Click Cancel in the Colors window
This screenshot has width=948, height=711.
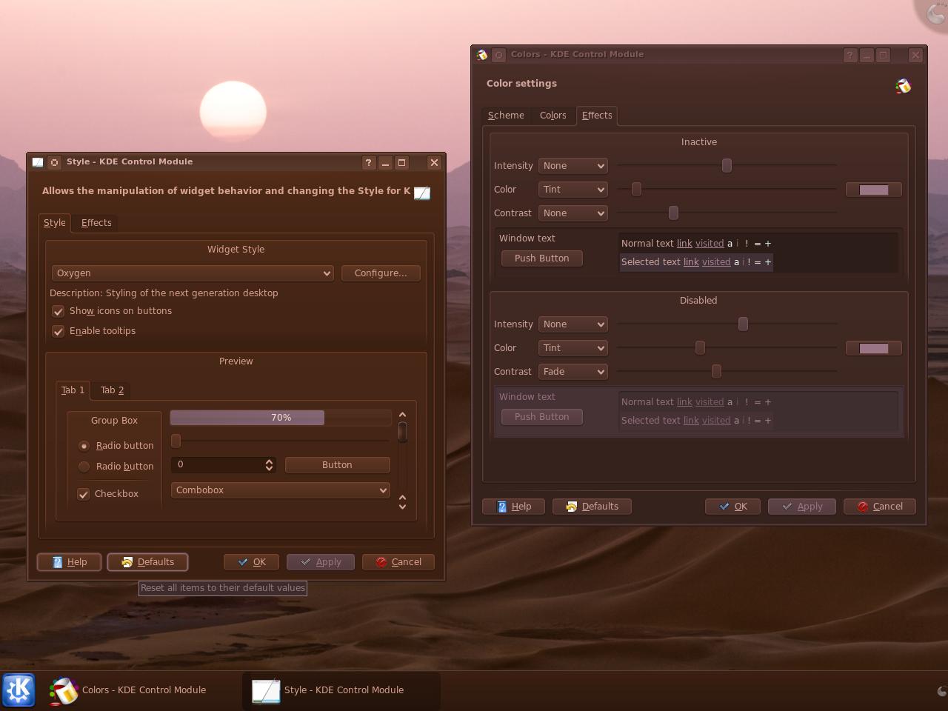879,507
